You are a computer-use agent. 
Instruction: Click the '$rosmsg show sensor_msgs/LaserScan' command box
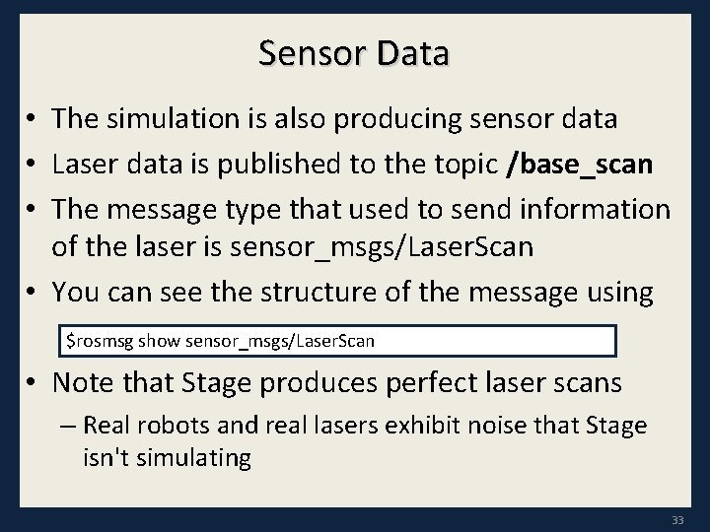338,341
